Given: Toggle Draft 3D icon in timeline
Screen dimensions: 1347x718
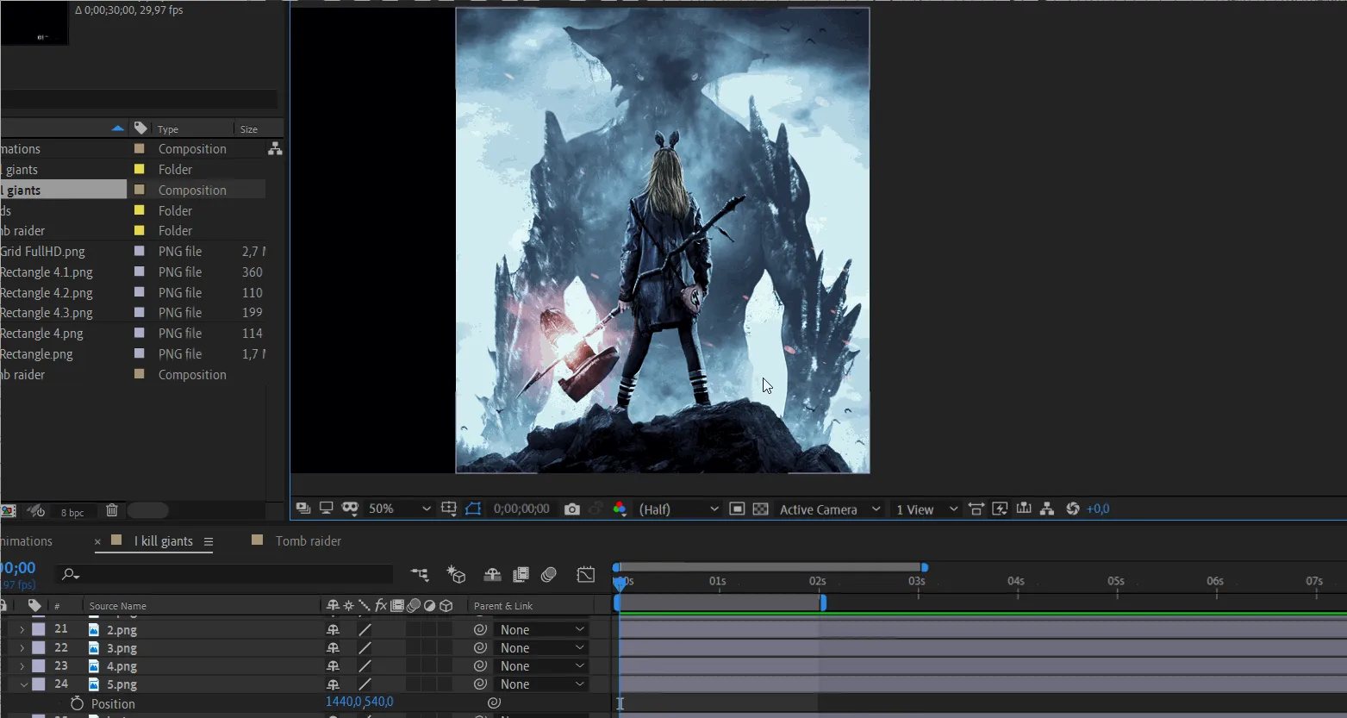Looking at the screenshot, I should (456, 574).
